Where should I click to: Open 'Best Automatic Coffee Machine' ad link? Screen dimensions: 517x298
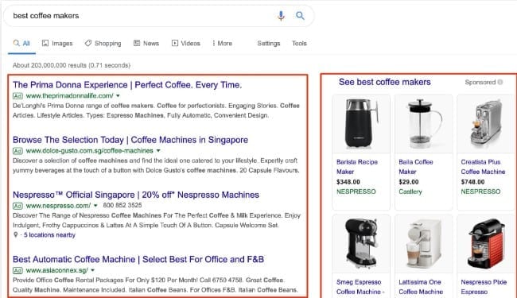138,260
